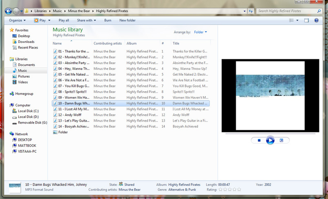Select Recent Places under Favorites
This screenshot has width=328, height=199.
tap(28, 47)
